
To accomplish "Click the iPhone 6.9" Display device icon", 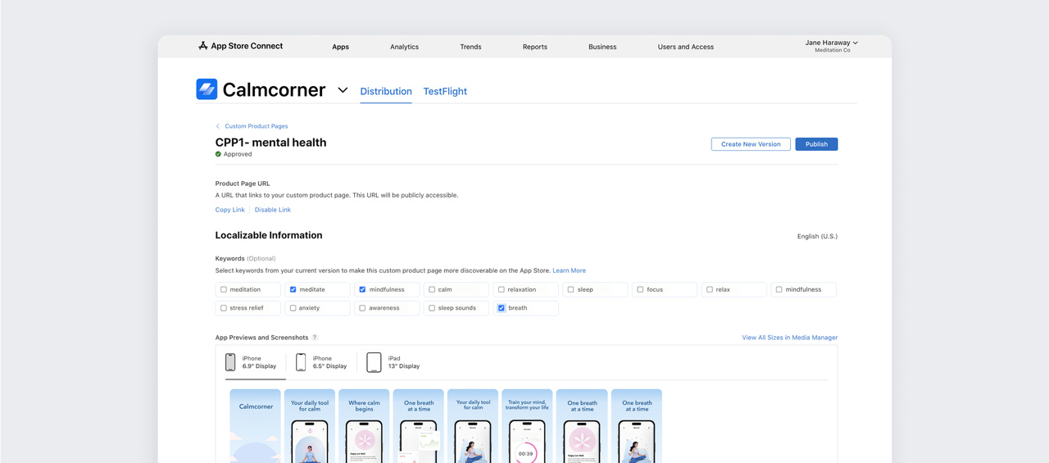I will pyautogui.click(x=230, y=362).
